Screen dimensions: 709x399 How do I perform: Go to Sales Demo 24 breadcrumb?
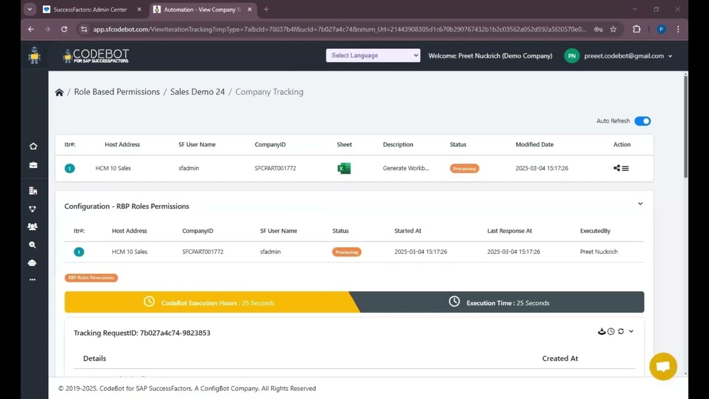point(197,92)
